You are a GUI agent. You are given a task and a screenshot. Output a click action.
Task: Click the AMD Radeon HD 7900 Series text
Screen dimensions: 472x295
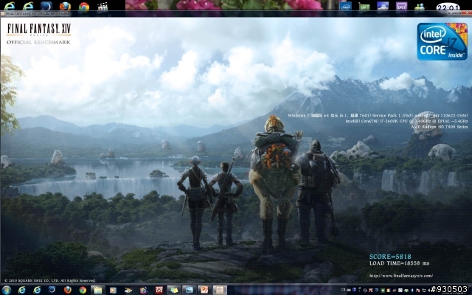point(440,127)
